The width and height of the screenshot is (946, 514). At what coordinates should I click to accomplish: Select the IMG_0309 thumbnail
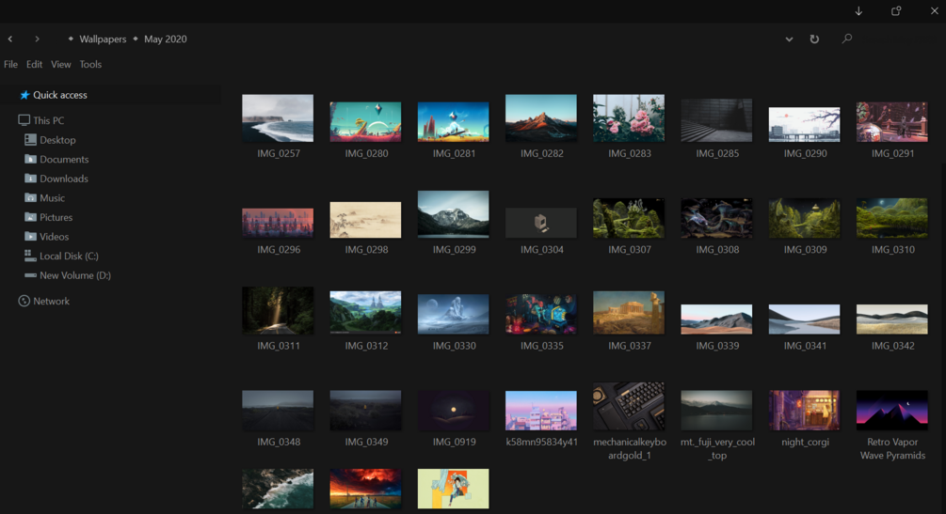click(x=804, y=218)
